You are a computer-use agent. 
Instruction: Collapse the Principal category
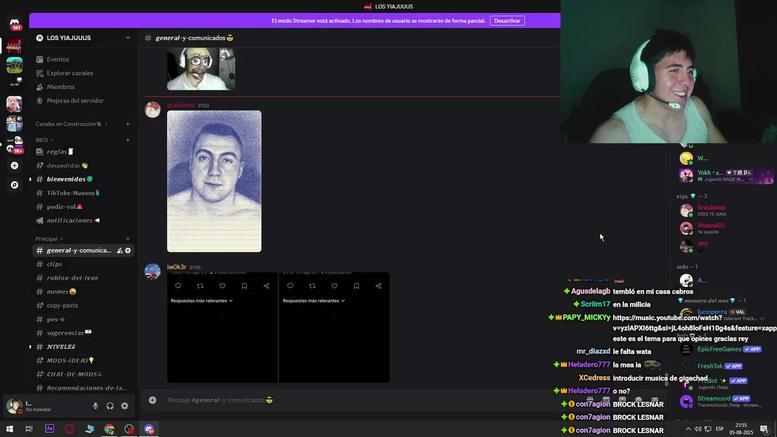(x=49, y=239)
